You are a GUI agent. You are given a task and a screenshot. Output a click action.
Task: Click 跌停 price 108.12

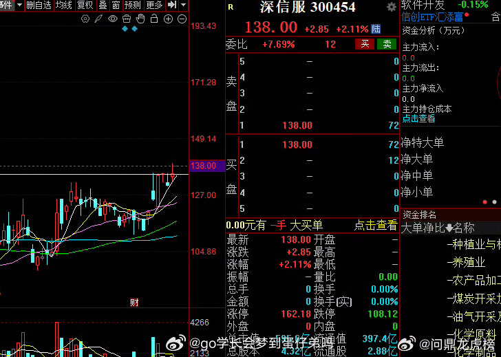[383, 314]
